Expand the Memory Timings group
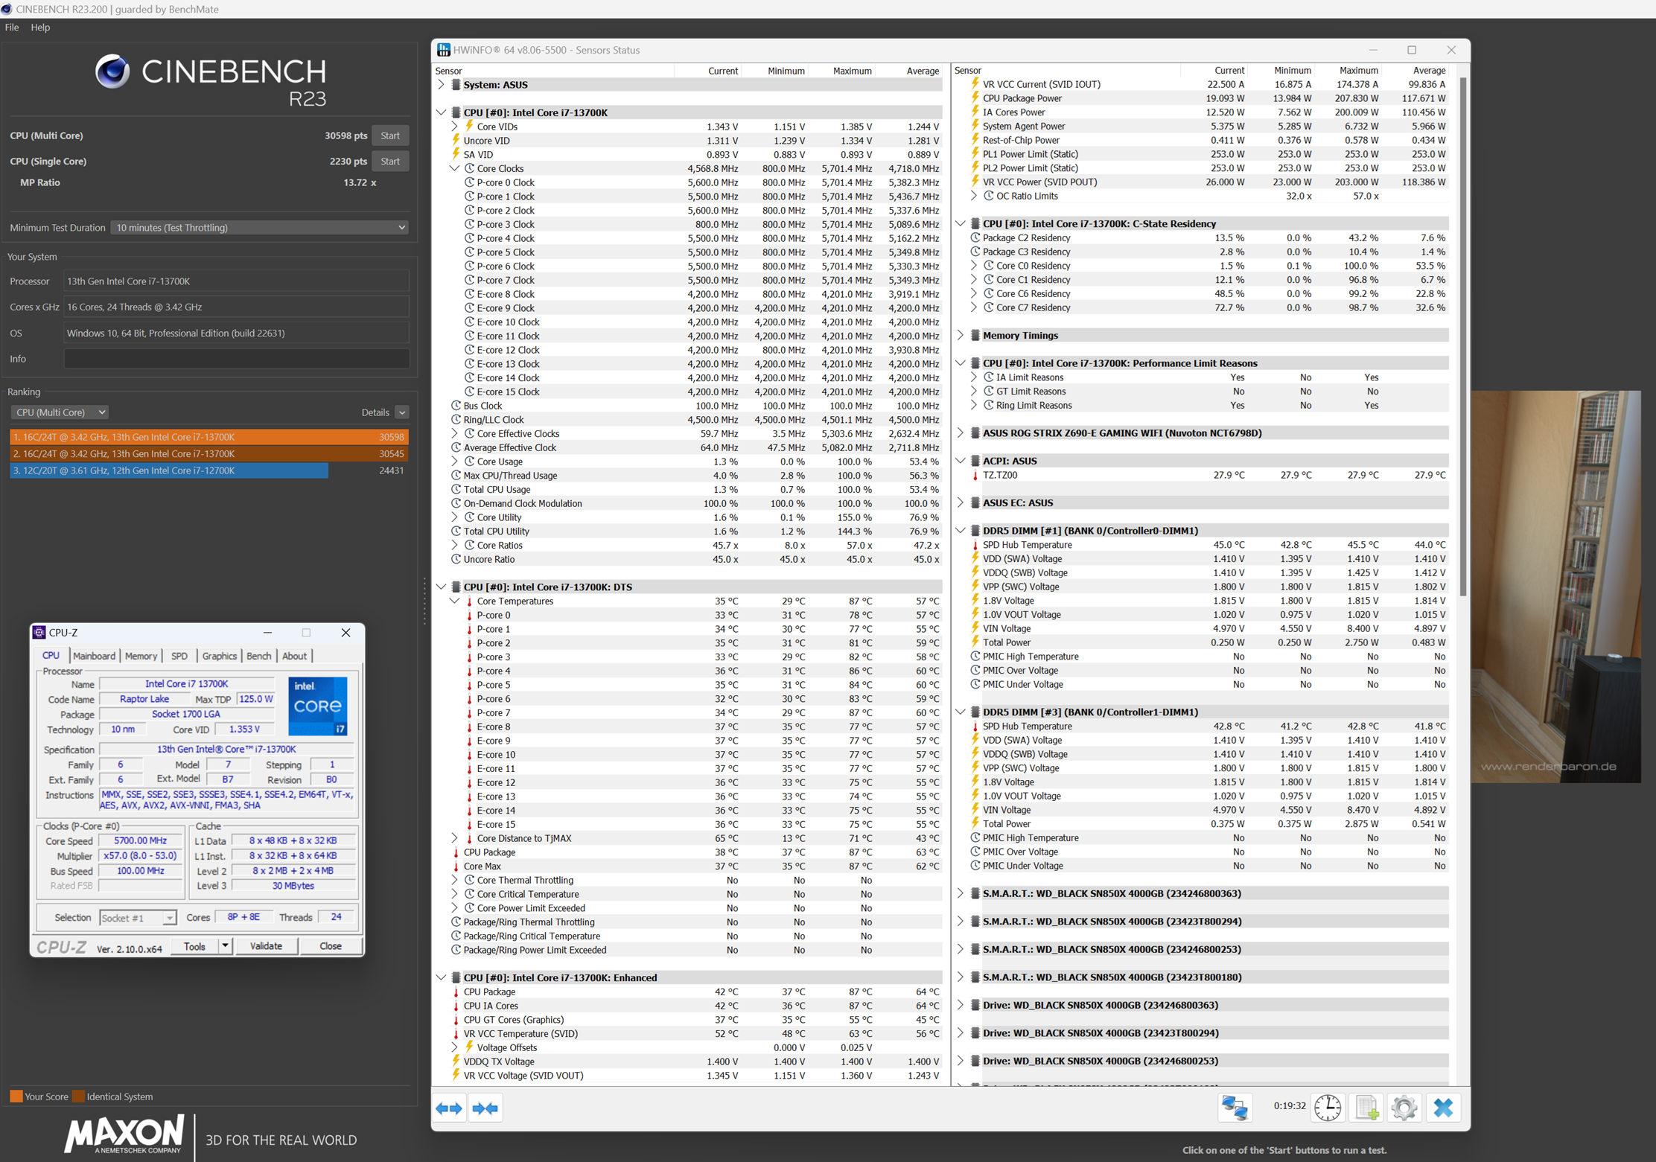Screen dimensions: 1656x1162 960,336
